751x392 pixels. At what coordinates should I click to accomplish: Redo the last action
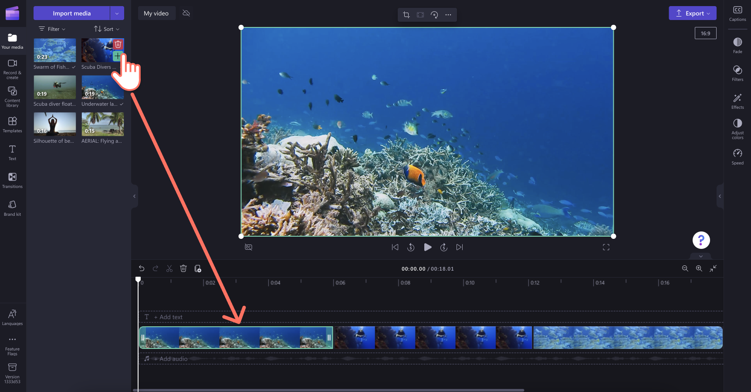tap(156, 268)
